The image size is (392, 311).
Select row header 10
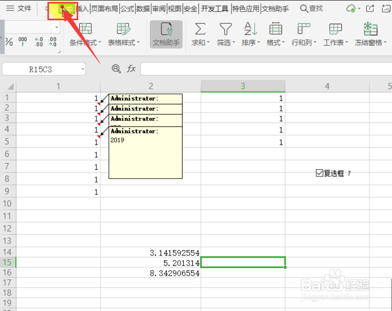(8, 204)
